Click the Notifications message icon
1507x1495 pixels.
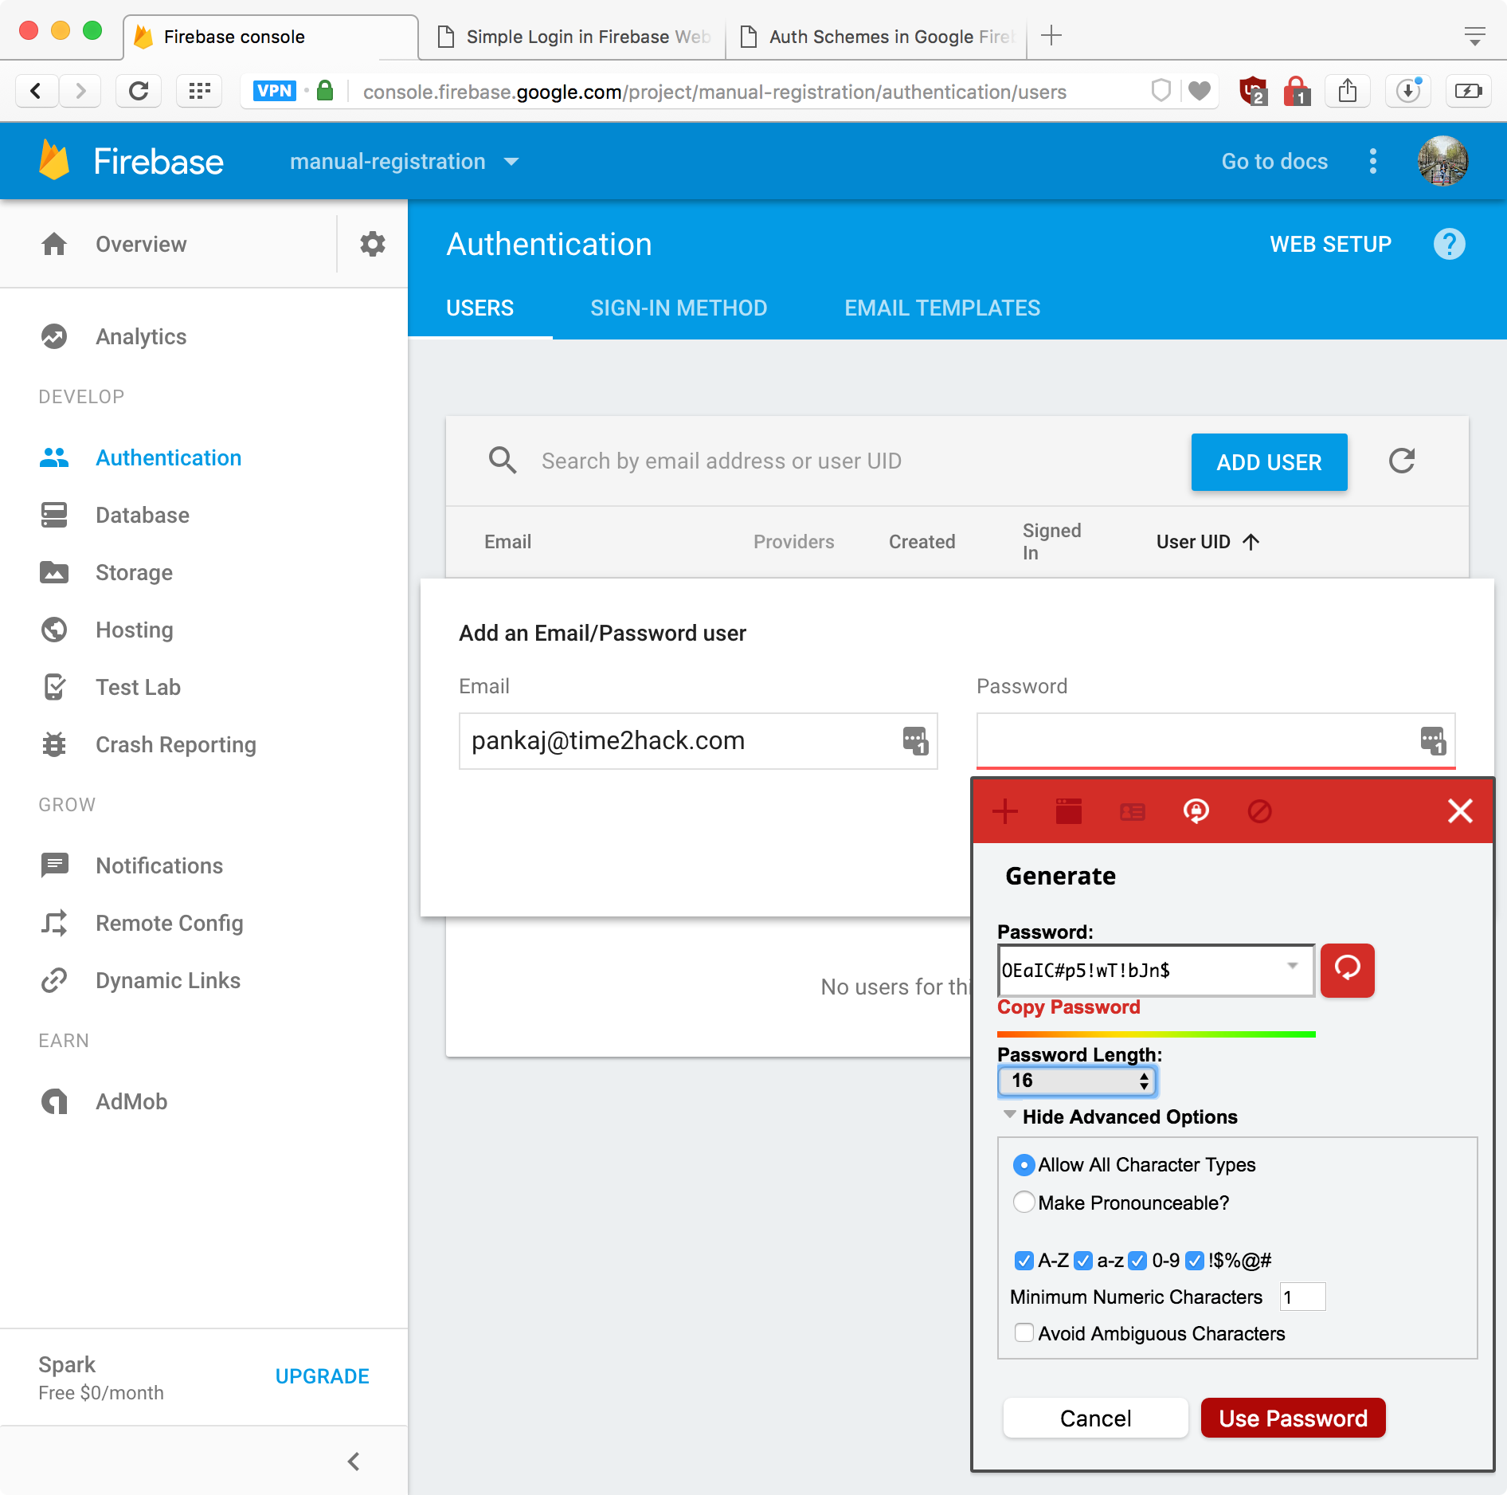coord(54,865)
